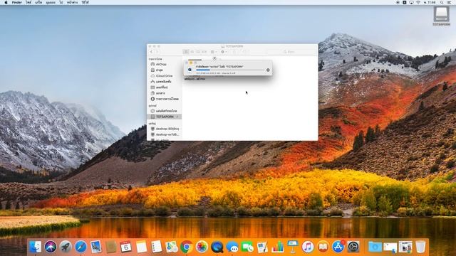
Task: Open Finder from the dock
Action: point(36,247)
